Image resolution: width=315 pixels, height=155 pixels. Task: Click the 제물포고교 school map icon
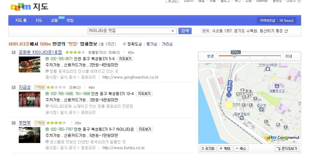[x=277, y=86]
